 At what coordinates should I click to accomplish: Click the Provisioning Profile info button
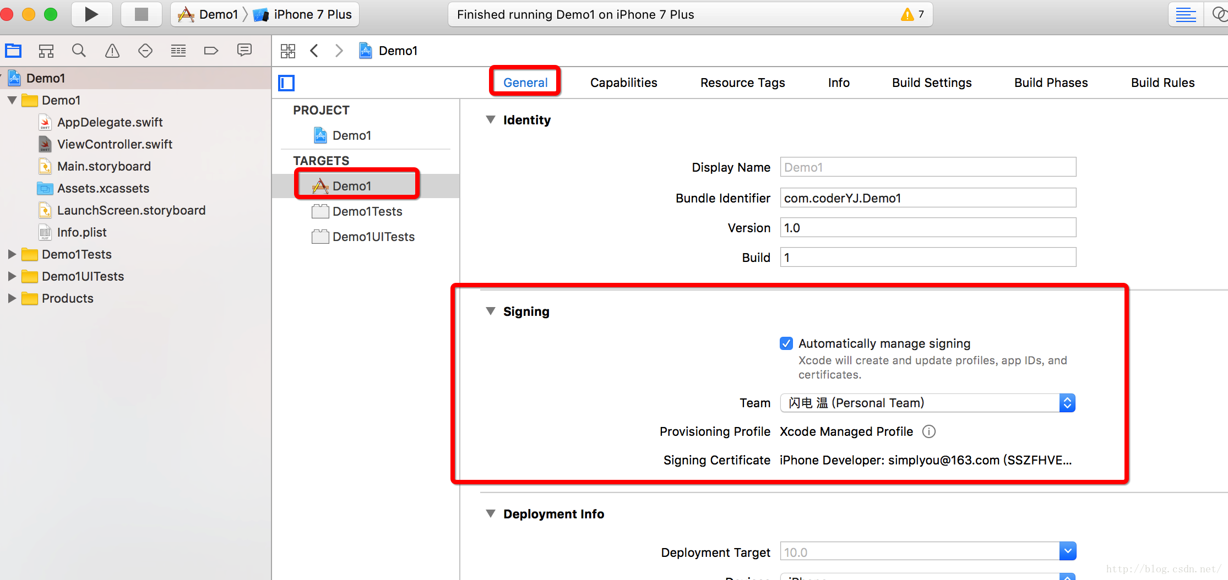click(x=929, y=431)
